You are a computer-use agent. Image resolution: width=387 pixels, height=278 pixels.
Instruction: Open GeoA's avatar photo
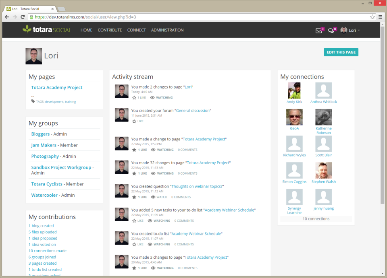294,117
